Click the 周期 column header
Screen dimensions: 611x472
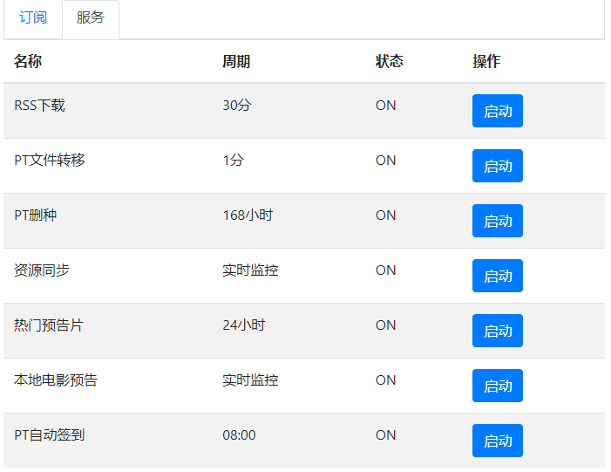[236, 61]
